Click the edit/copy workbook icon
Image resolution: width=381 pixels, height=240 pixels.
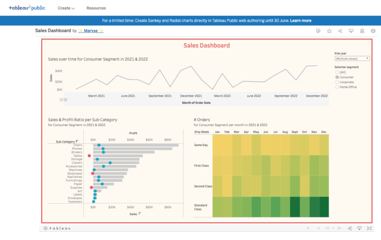point(318,31)
